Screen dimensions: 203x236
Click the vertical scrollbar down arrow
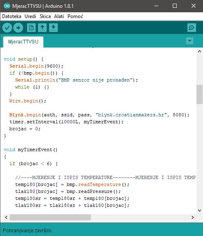tap(200, 211)
